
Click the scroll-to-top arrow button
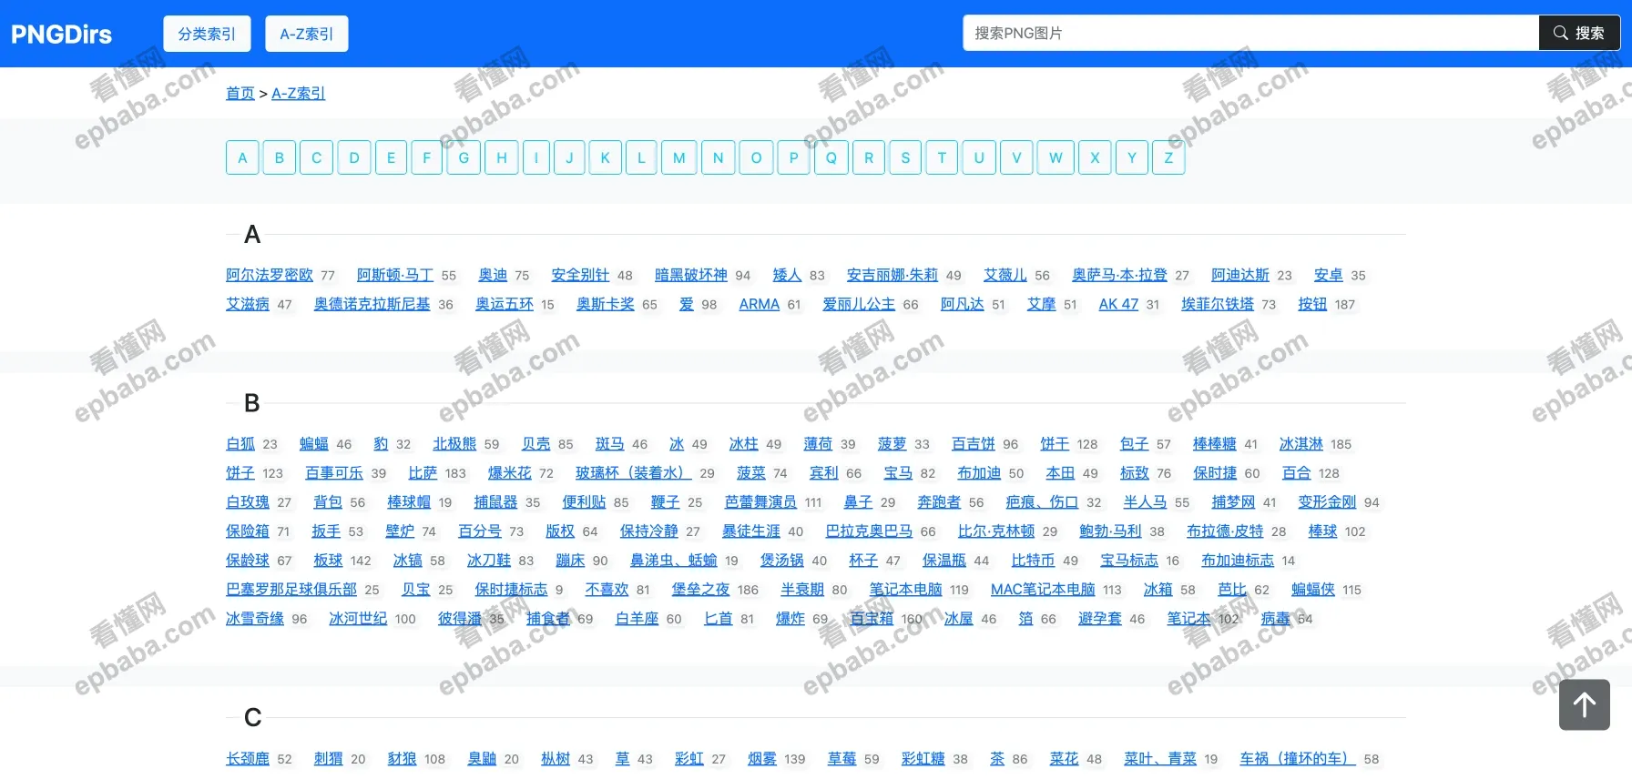tap(1584, 704)
